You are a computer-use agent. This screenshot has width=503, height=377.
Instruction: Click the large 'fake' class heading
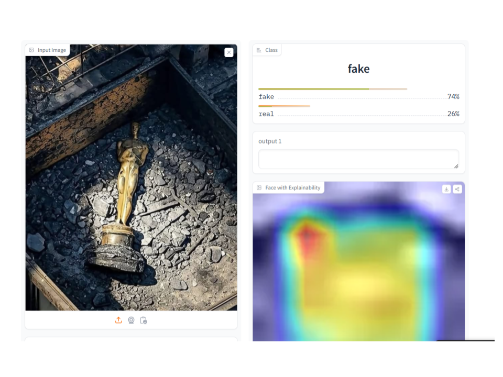(358, 69)
